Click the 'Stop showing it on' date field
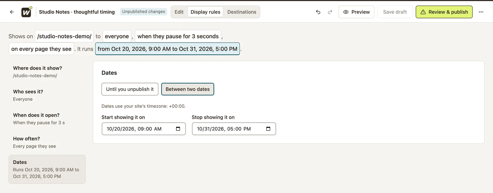Viewport: 493px width, 193px height. (234, 129)
